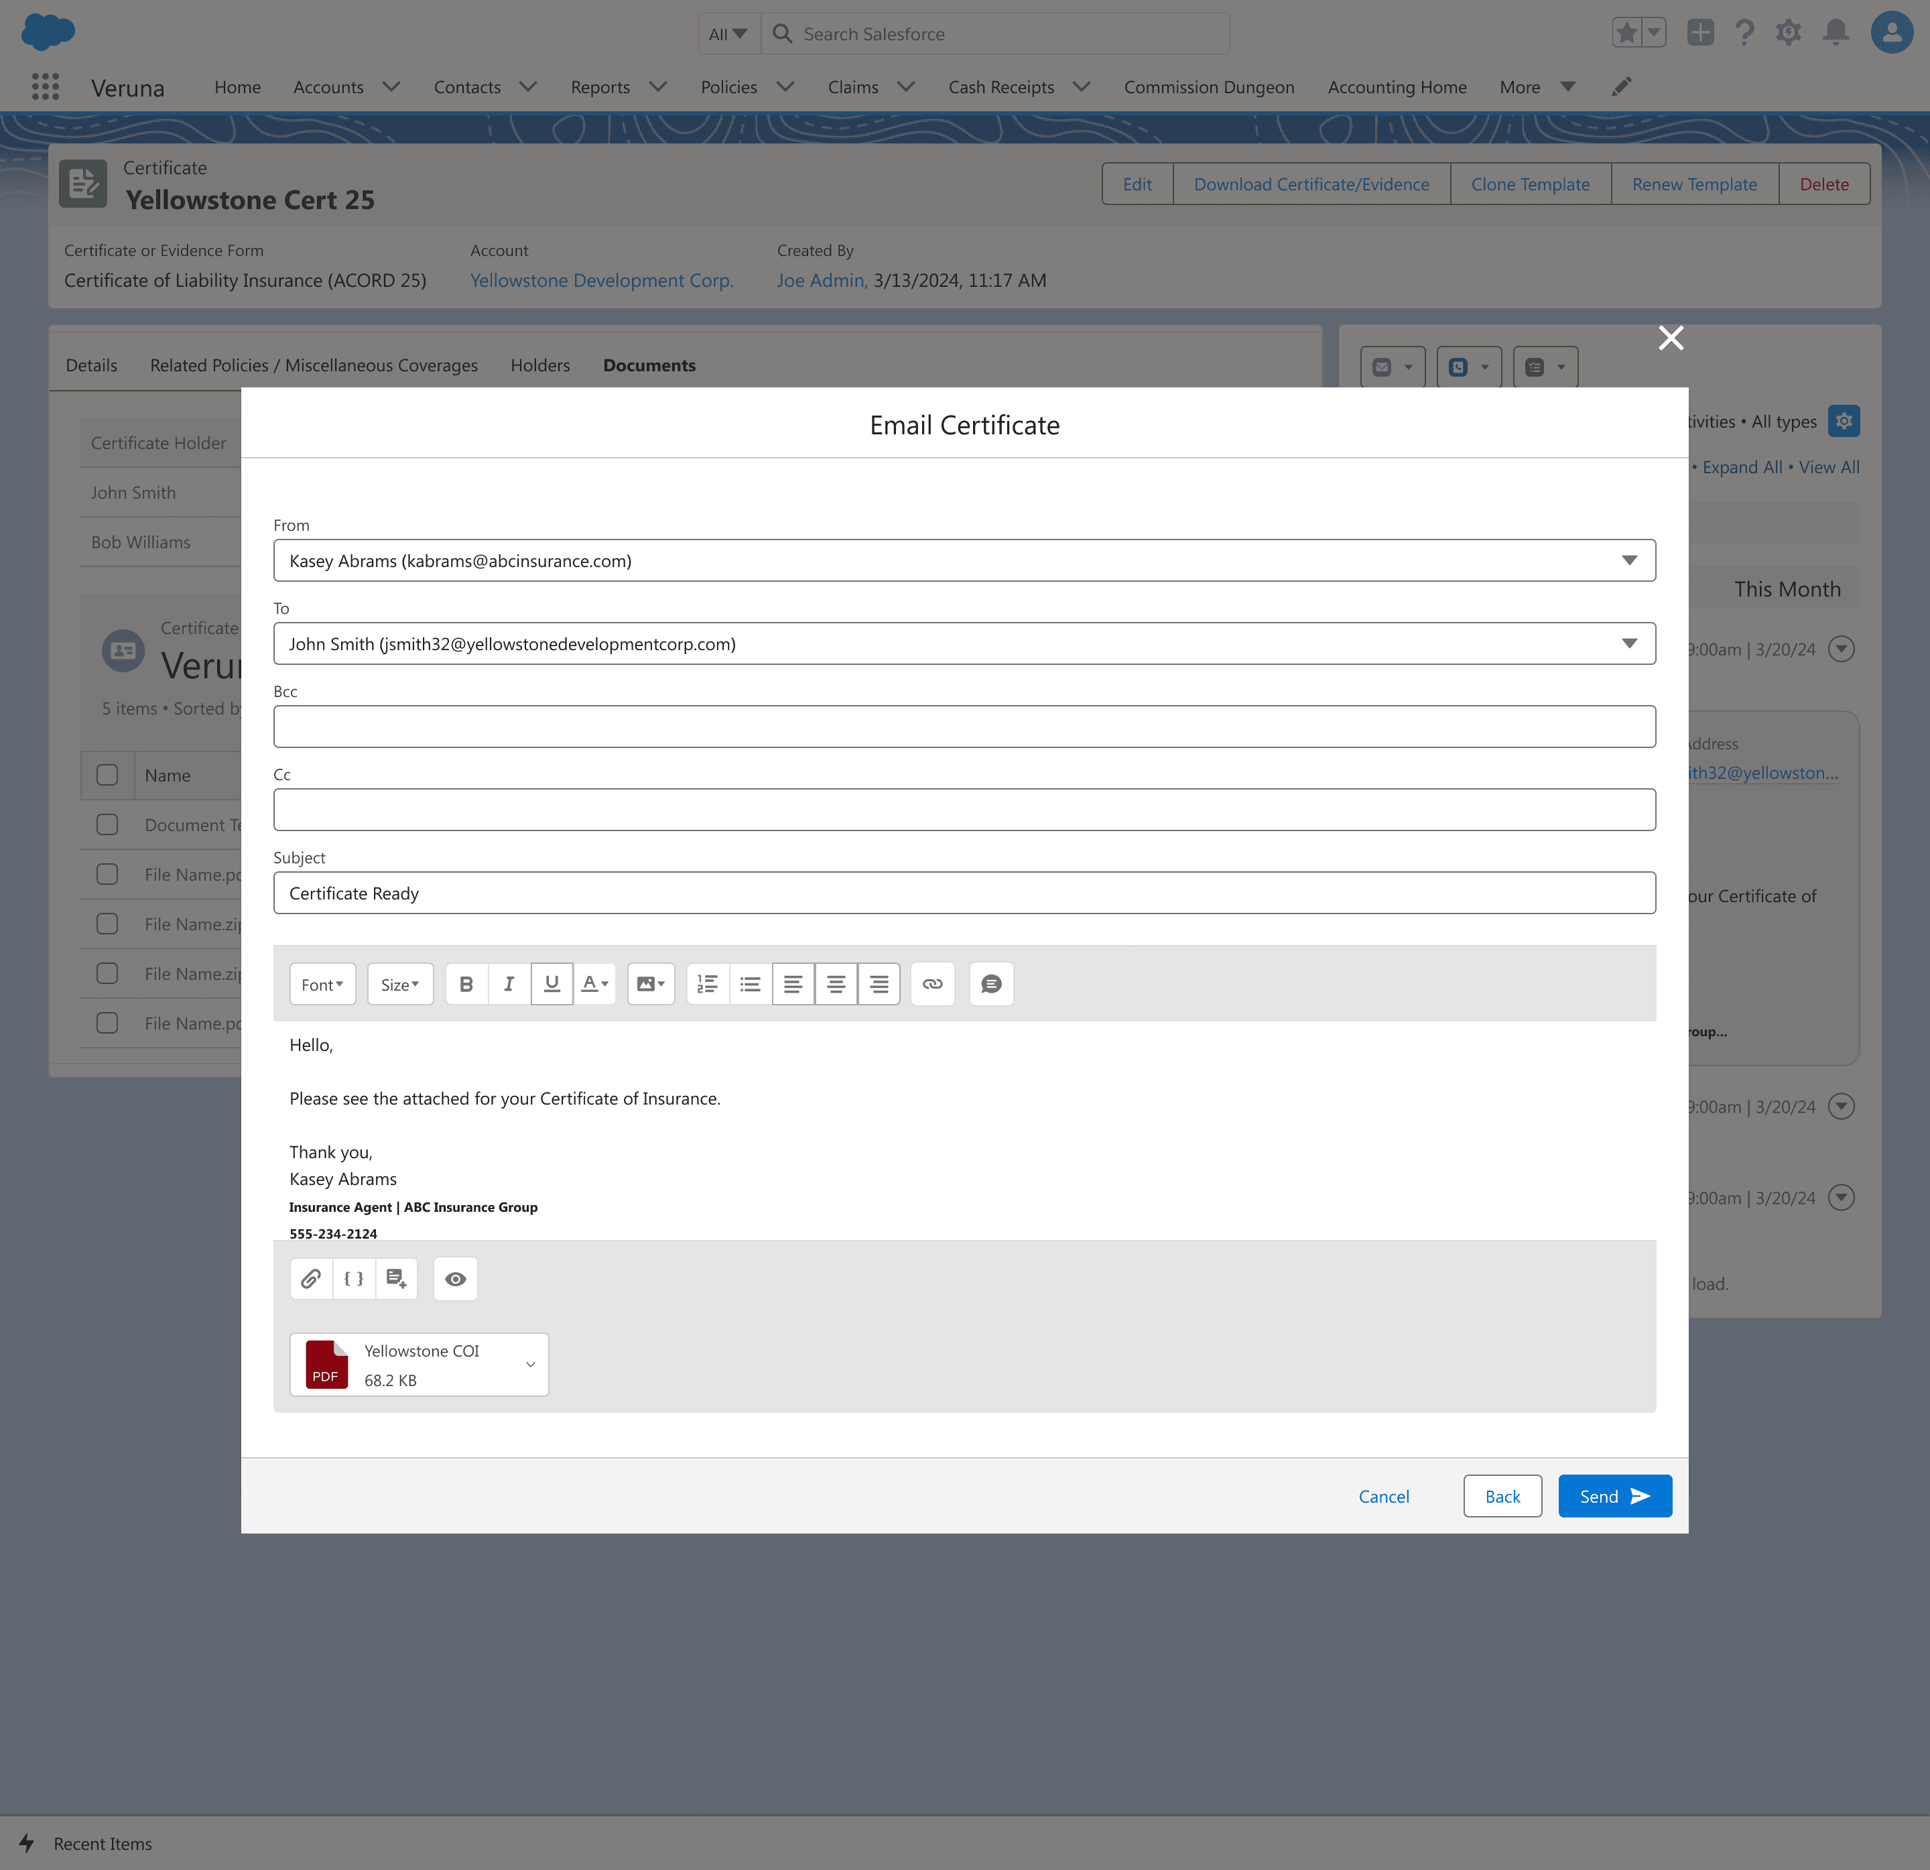Open the App Launcher grid
The width and height of the screenshot is (1930, 1870).
tap(46, 86)
